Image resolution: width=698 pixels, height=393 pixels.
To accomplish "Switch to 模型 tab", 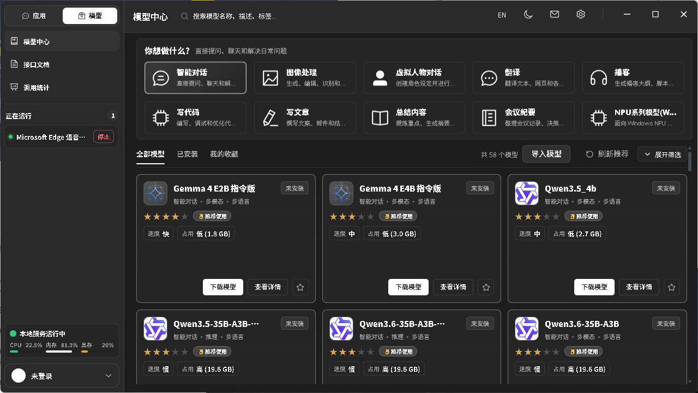I will (90, 16).
